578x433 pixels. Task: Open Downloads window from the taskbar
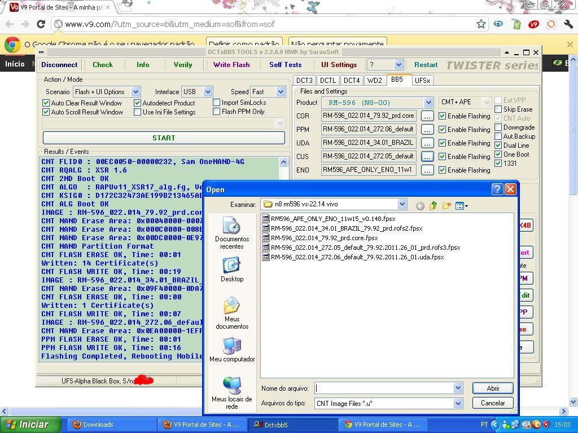point(113,425)
